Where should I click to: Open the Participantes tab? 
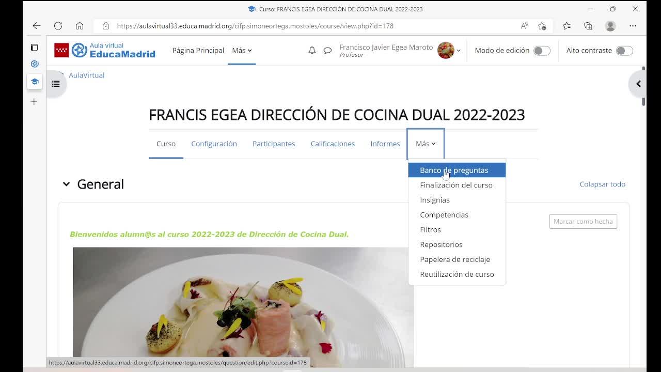tap(274, 144)
